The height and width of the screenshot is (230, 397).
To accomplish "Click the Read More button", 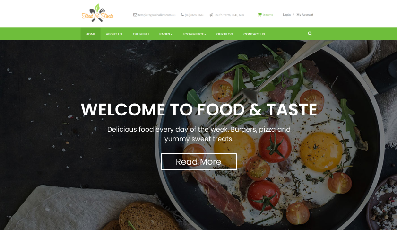I will point(199,162).
